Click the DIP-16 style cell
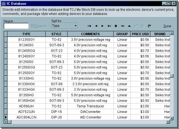Image resolution: width=179 pixels, height=129 pixels. pyautogui.click(x=57, y=112)
